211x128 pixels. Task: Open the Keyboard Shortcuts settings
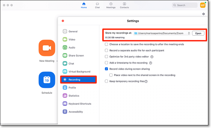click(80, 104)
